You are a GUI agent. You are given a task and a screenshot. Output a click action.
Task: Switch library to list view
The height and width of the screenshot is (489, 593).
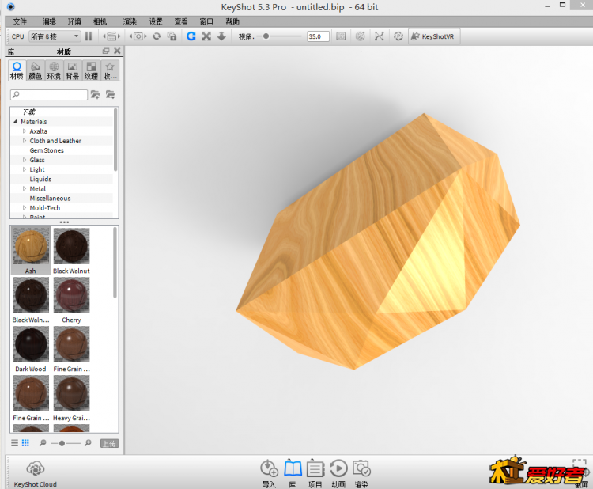pos(14,443)
